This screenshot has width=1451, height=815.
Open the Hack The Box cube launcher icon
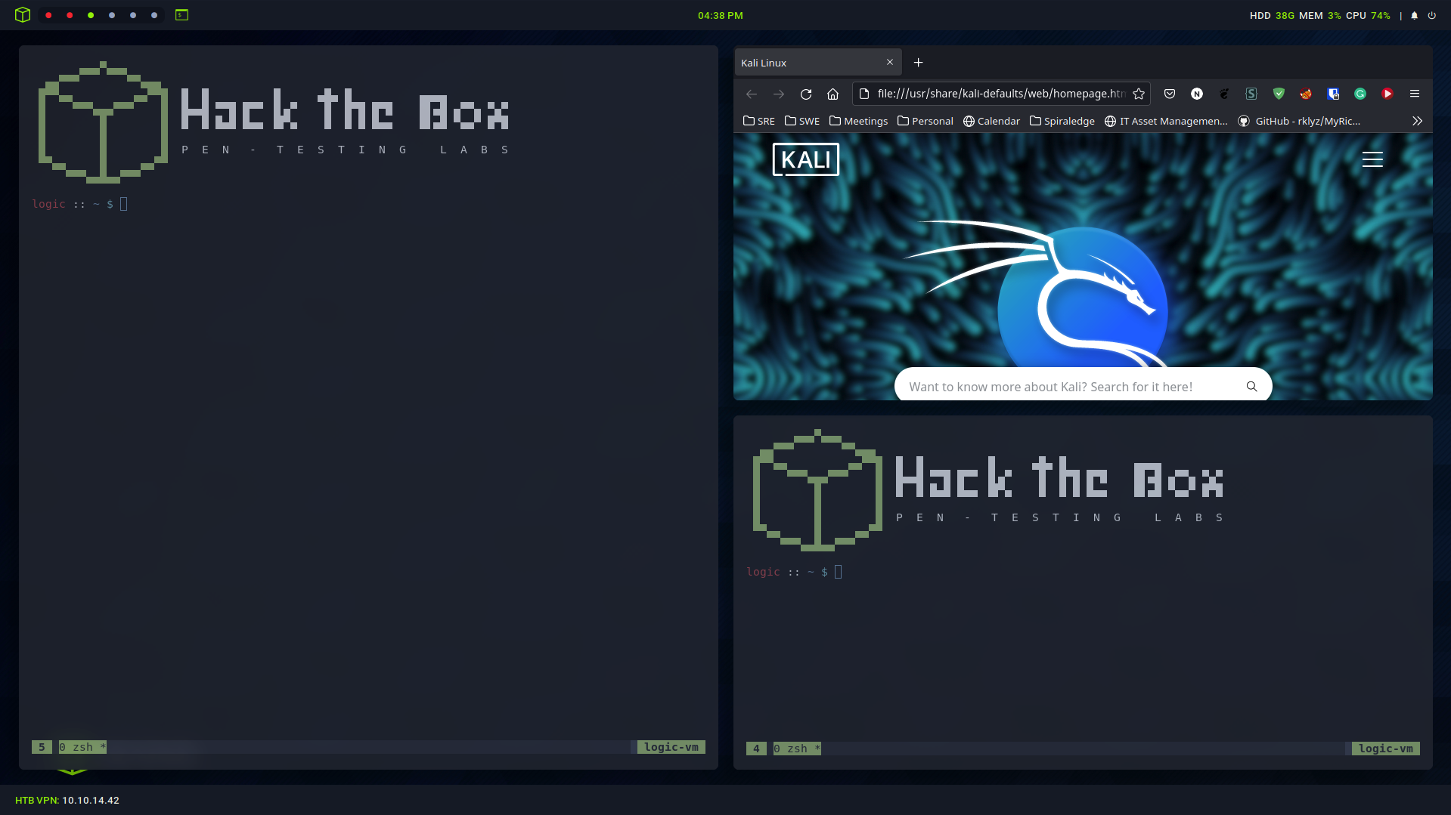pos(22,15)
